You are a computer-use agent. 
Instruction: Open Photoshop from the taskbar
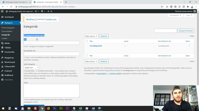[55, 108]
